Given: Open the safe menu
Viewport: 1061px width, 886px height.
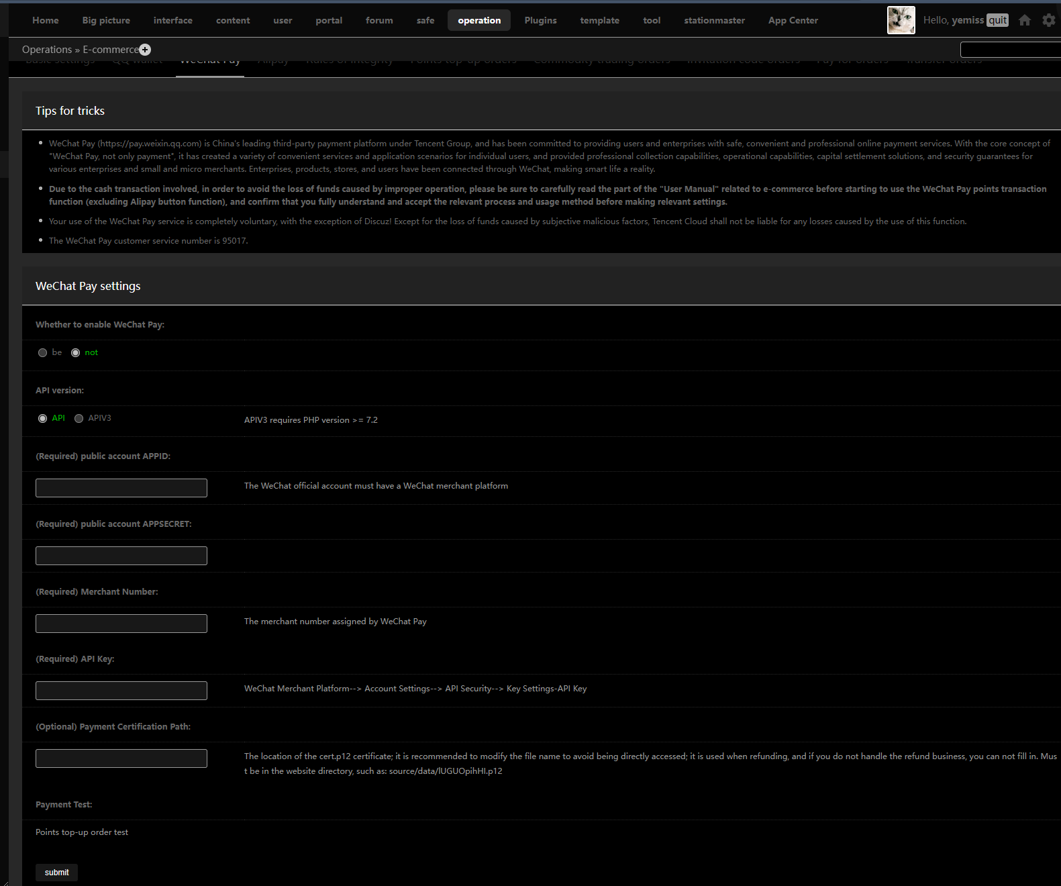Looking at the screenshot, I should [425, 20].
